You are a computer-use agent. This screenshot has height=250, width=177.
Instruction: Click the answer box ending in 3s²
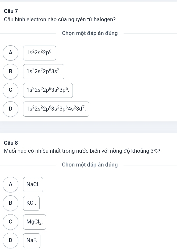[44, 71]
